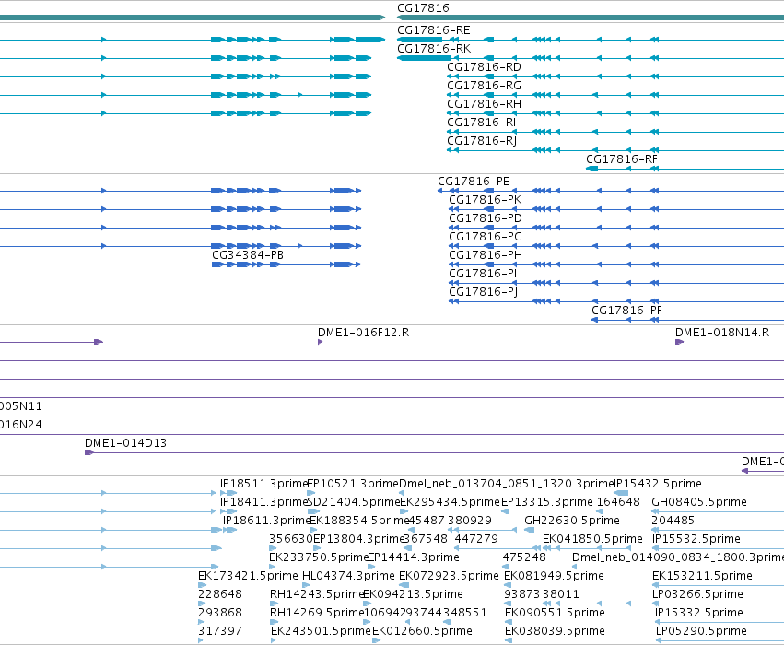Pick the CG17816-RH transcript label
The image size is (784, 645).
[484, 104]
